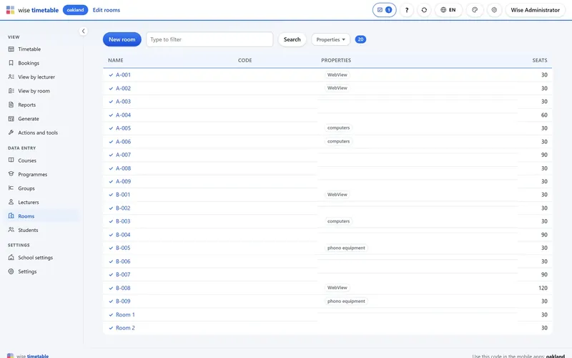Open Settings in the sidebar
572x358 pixels.
coord(27,271)
